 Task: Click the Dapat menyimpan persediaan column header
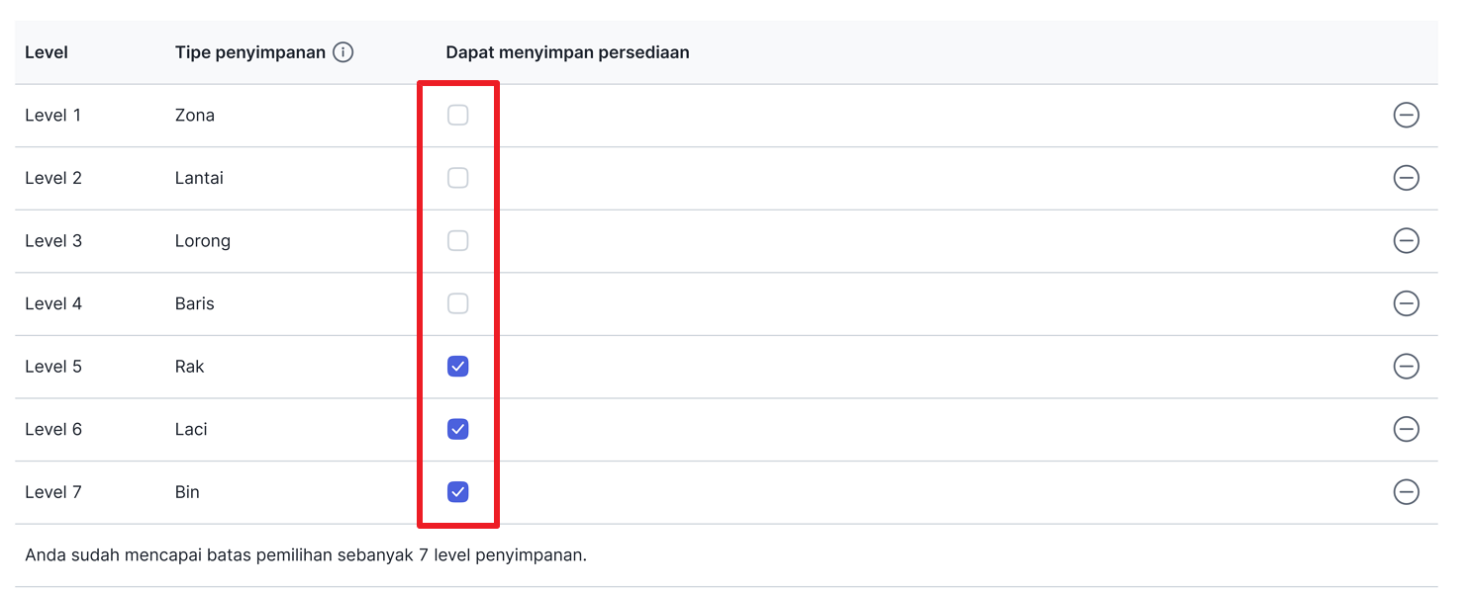pyautogui.click(x=567, y=52)
